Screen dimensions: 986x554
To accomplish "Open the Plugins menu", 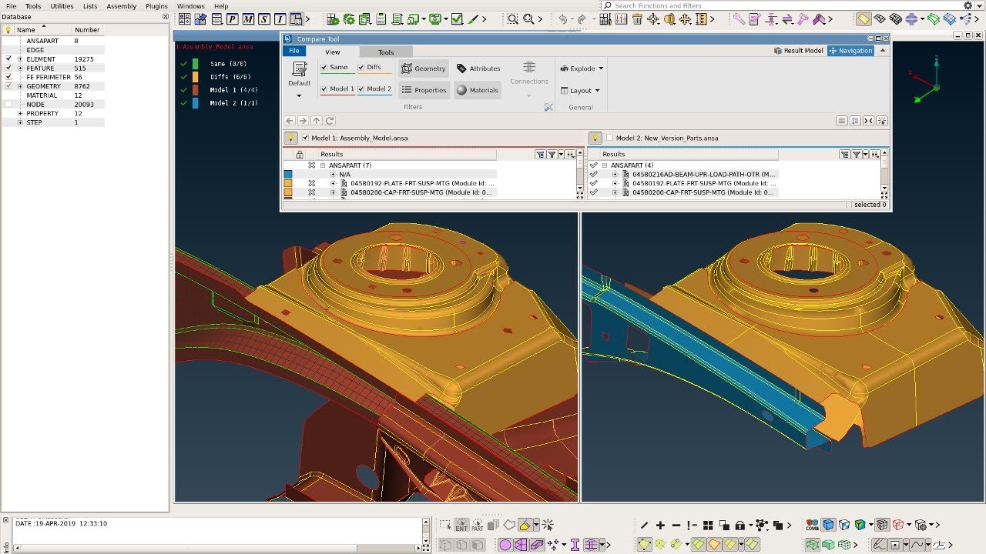I will pos(156,6).
